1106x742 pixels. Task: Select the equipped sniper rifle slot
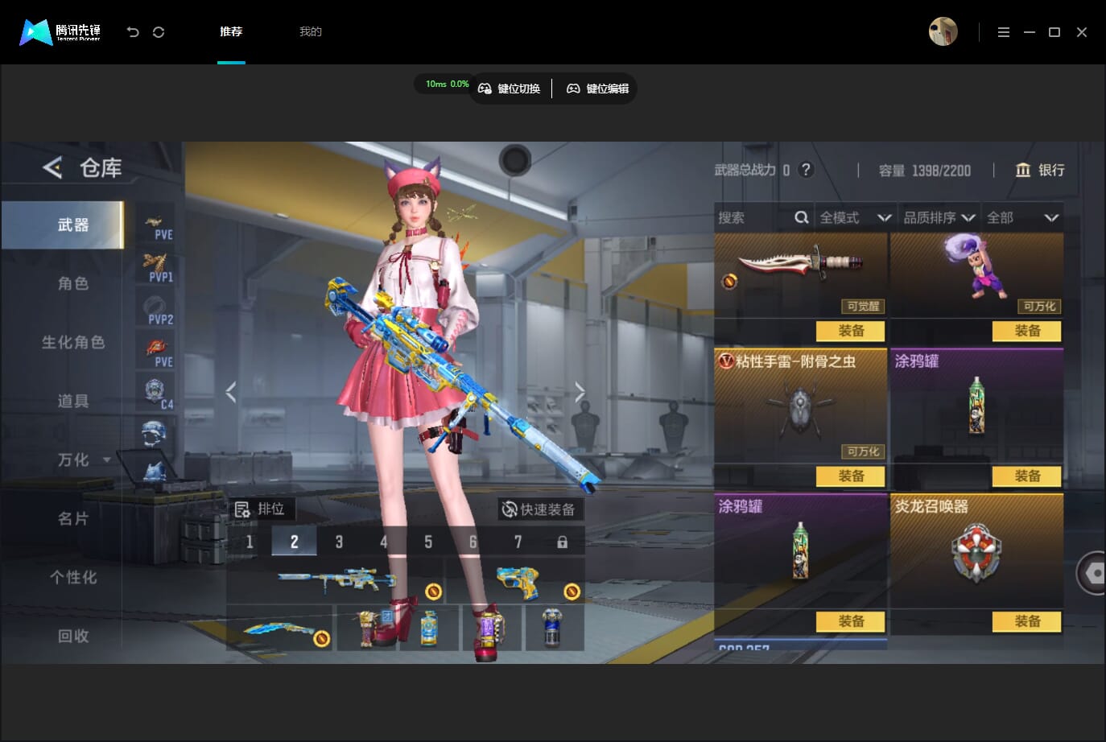[336, 579]
